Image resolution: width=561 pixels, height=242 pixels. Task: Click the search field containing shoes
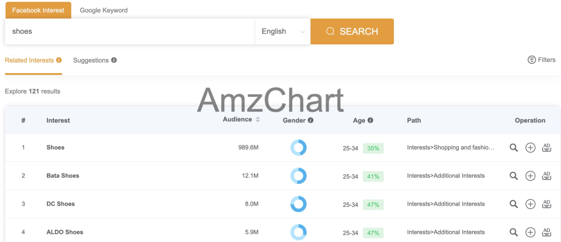point(130,32)
